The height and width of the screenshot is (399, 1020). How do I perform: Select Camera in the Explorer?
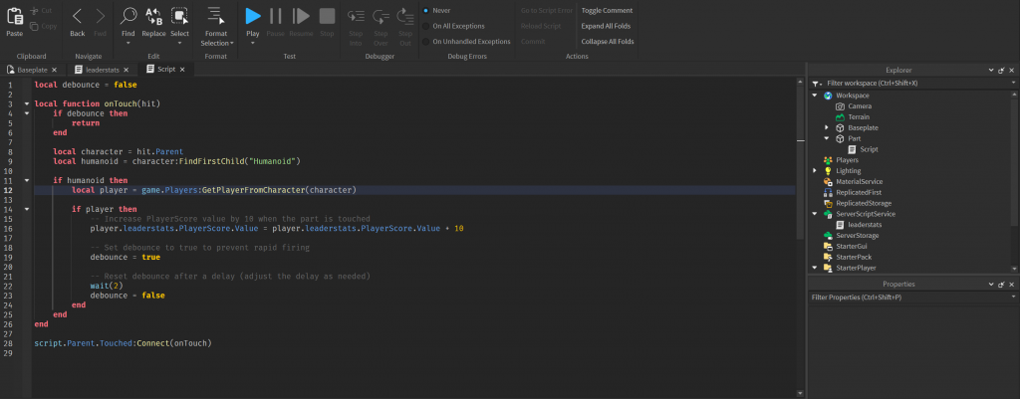860,105
